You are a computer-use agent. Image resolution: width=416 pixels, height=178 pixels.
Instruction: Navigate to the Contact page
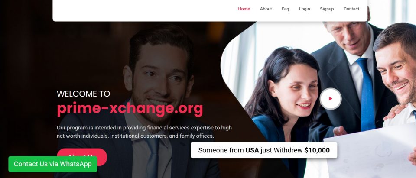coord(351,9)
